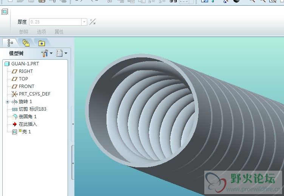Viewport: 284px width, 196px height.
Task: Flip the shell thickness direction
Action: click(93, 22)
